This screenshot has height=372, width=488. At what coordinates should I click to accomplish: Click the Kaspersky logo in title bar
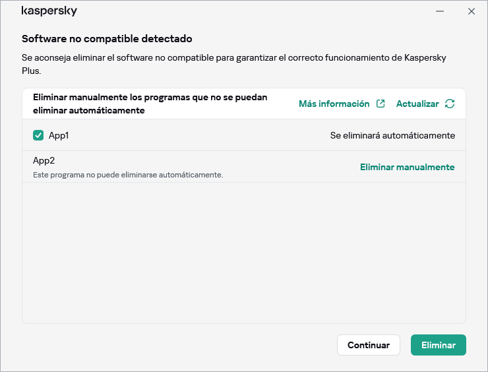[49, 12]
